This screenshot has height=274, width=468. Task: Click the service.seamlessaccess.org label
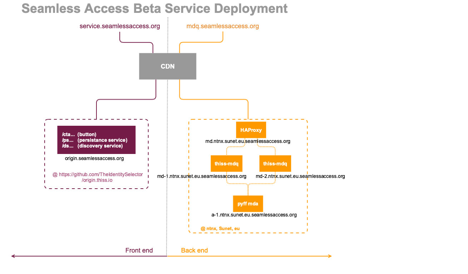120,26
